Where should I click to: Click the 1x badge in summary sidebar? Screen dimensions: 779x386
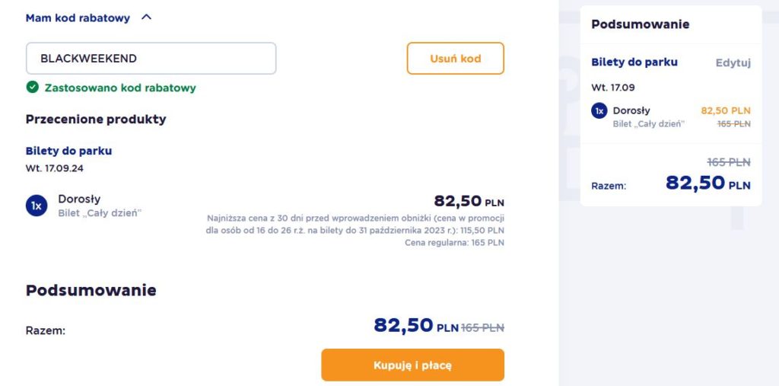599,110
